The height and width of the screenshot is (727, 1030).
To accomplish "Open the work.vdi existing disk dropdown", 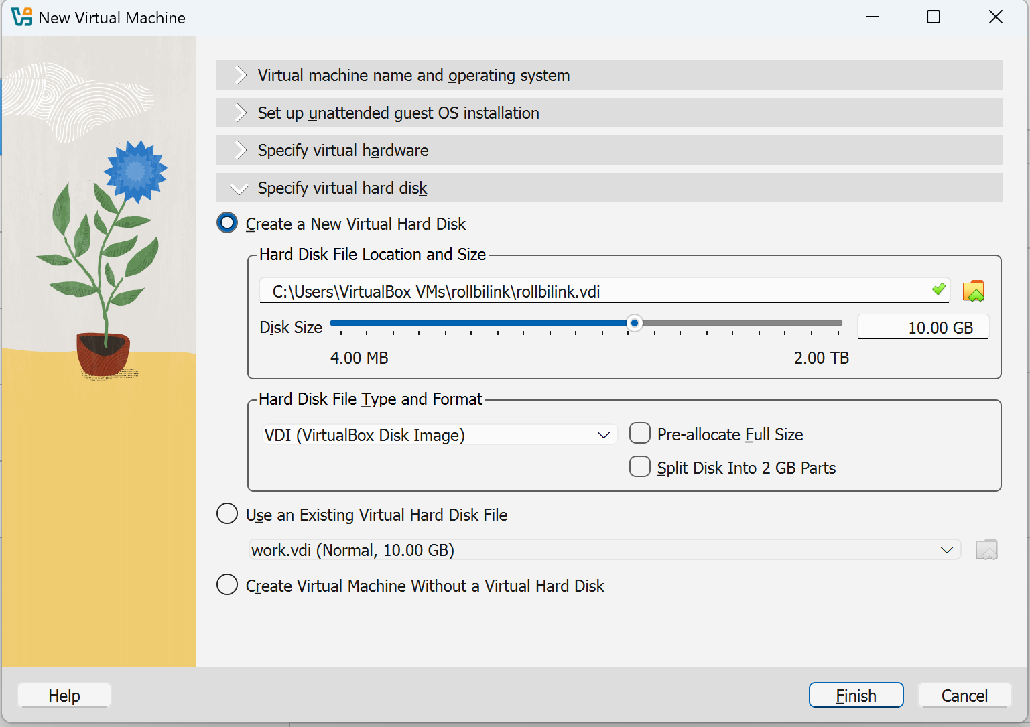I will click(x=604, y=550).
